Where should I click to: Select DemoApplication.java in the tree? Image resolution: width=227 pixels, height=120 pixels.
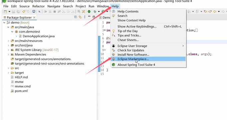click(x=39, y=36)
